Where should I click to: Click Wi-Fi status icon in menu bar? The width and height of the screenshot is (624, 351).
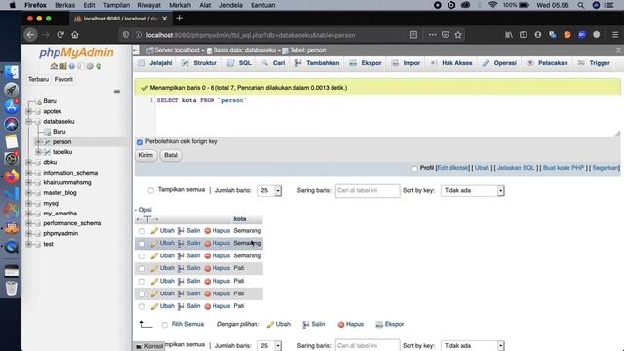pos(492,5)
